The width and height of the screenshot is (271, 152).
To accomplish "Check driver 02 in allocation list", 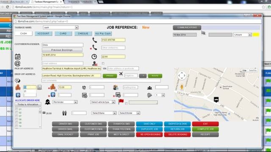I will click(17, 112).
